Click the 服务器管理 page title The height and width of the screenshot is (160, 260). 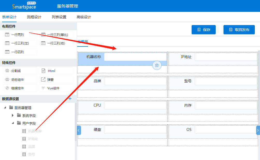click(68, 6)
